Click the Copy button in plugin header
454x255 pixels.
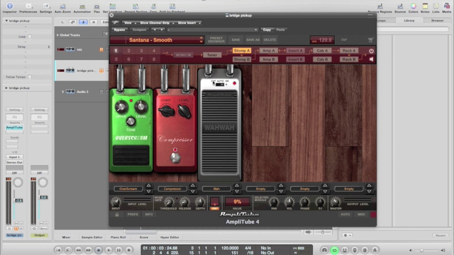click(267, 30)
